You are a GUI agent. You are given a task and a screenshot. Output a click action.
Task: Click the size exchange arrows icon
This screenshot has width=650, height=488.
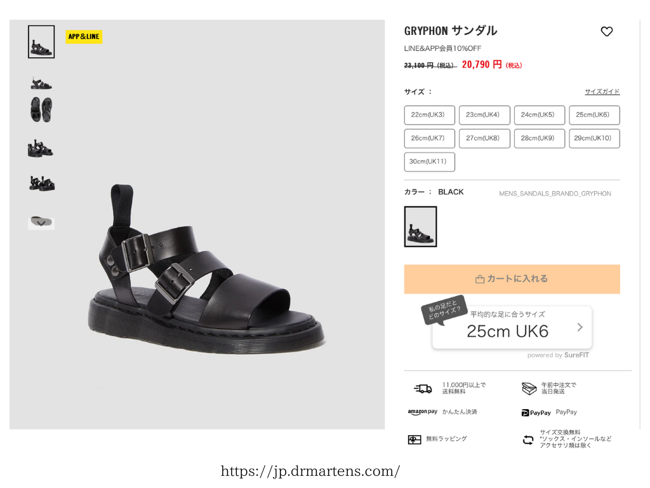click(527, 440)
